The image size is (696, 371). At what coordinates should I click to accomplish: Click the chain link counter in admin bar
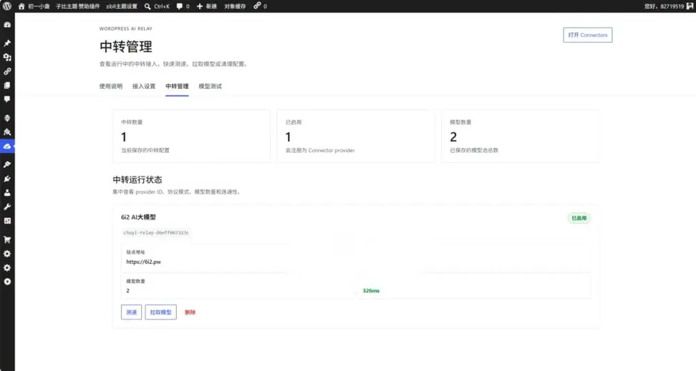tap(260, 6)
